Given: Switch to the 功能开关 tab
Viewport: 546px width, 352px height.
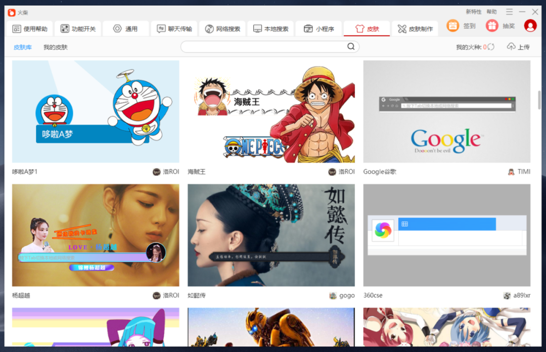Looking at the screenshot, I should point(78,29).
